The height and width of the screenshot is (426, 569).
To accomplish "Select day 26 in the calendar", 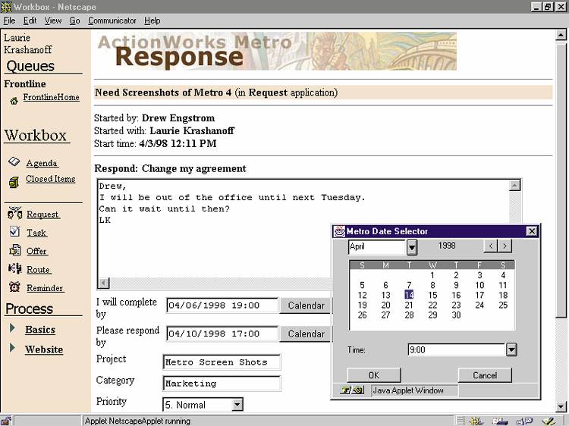I will point(362,315).
